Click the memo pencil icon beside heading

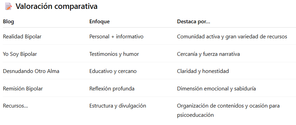8,7
